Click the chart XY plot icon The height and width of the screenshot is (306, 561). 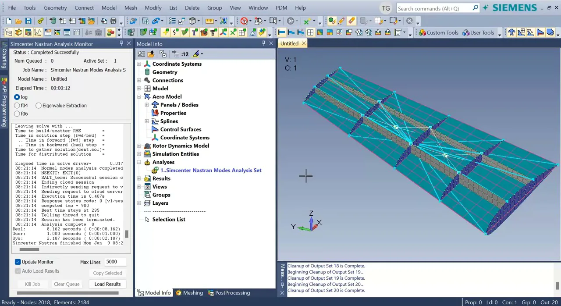pos(38,32)
